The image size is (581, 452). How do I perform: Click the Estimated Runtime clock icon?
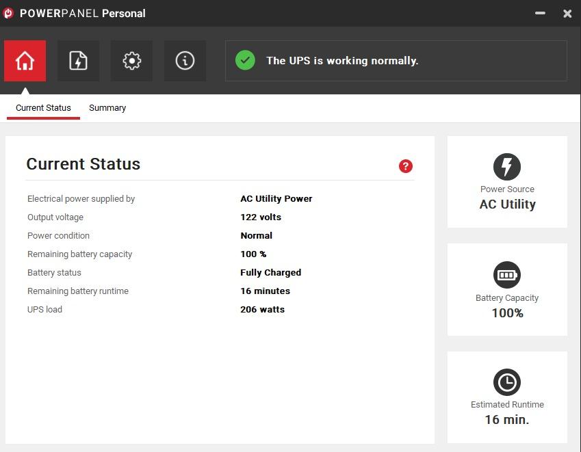coord(507,382)
